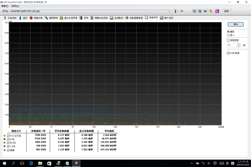
Task: Toggle the 4 KB 對齊 alignment checkbox
Action: [228, 53]
